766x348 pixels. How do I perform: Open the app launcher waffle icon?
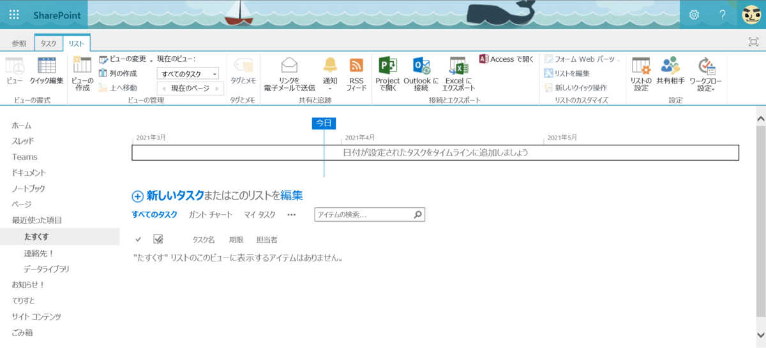(x=14, y=14)
